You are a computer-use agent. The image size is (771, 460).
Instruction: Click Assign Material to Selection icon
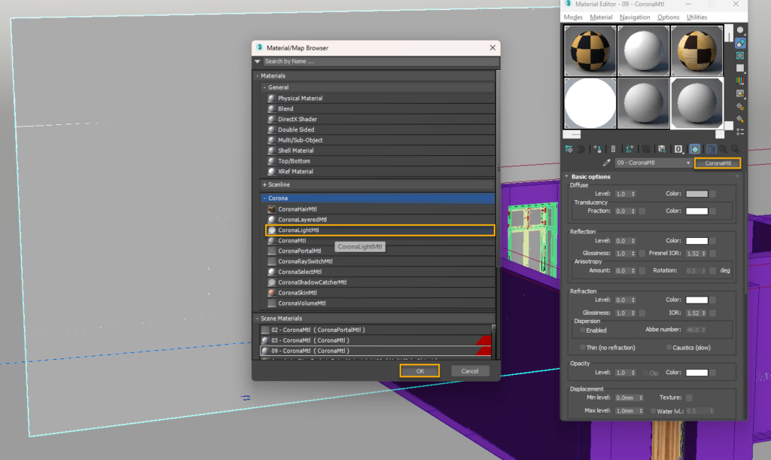597,149
